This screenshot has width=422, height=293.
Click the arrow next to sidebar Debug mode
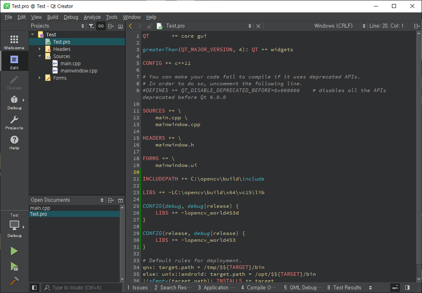[24, 100]
